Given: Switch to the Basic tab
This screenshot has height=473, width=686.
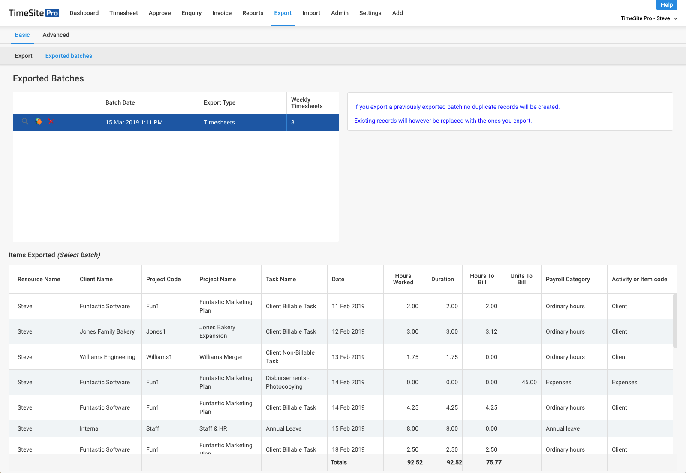Looking at the screenshot, I should point(22,35).
